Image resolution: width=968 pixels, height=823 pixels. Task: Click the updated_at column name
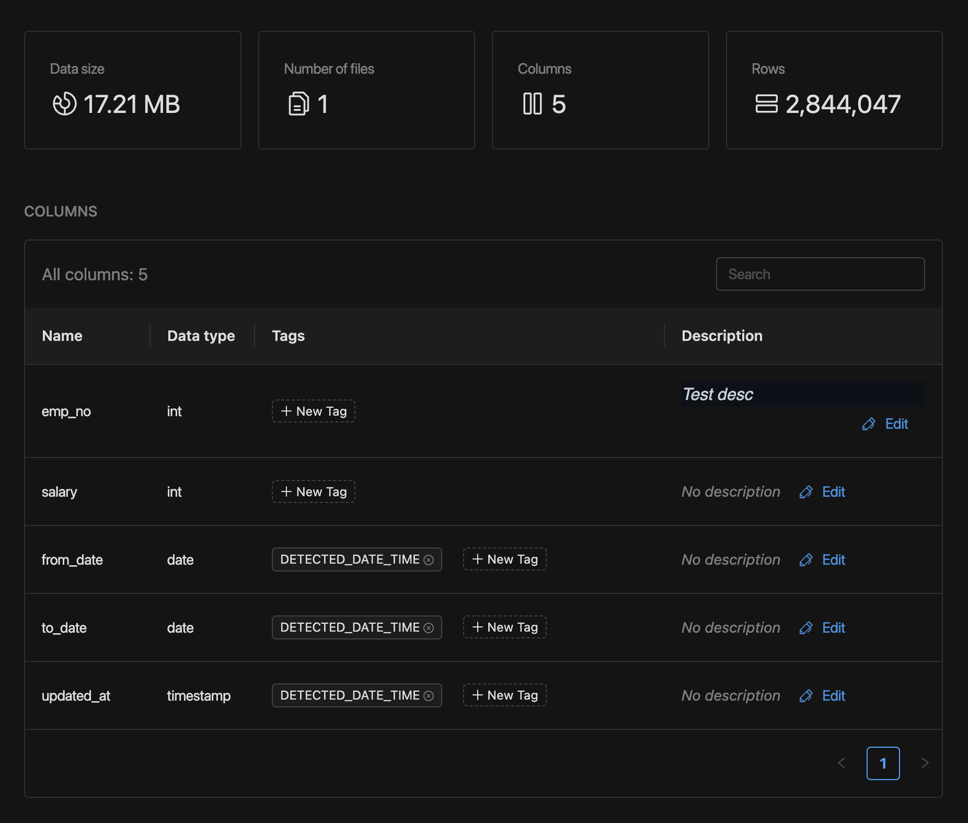click(76, 696)
